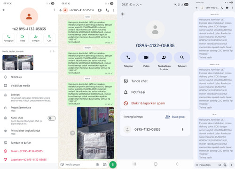Go back from the WhatsApp chat screen
235x169 pixels.
tap(61, 10)
